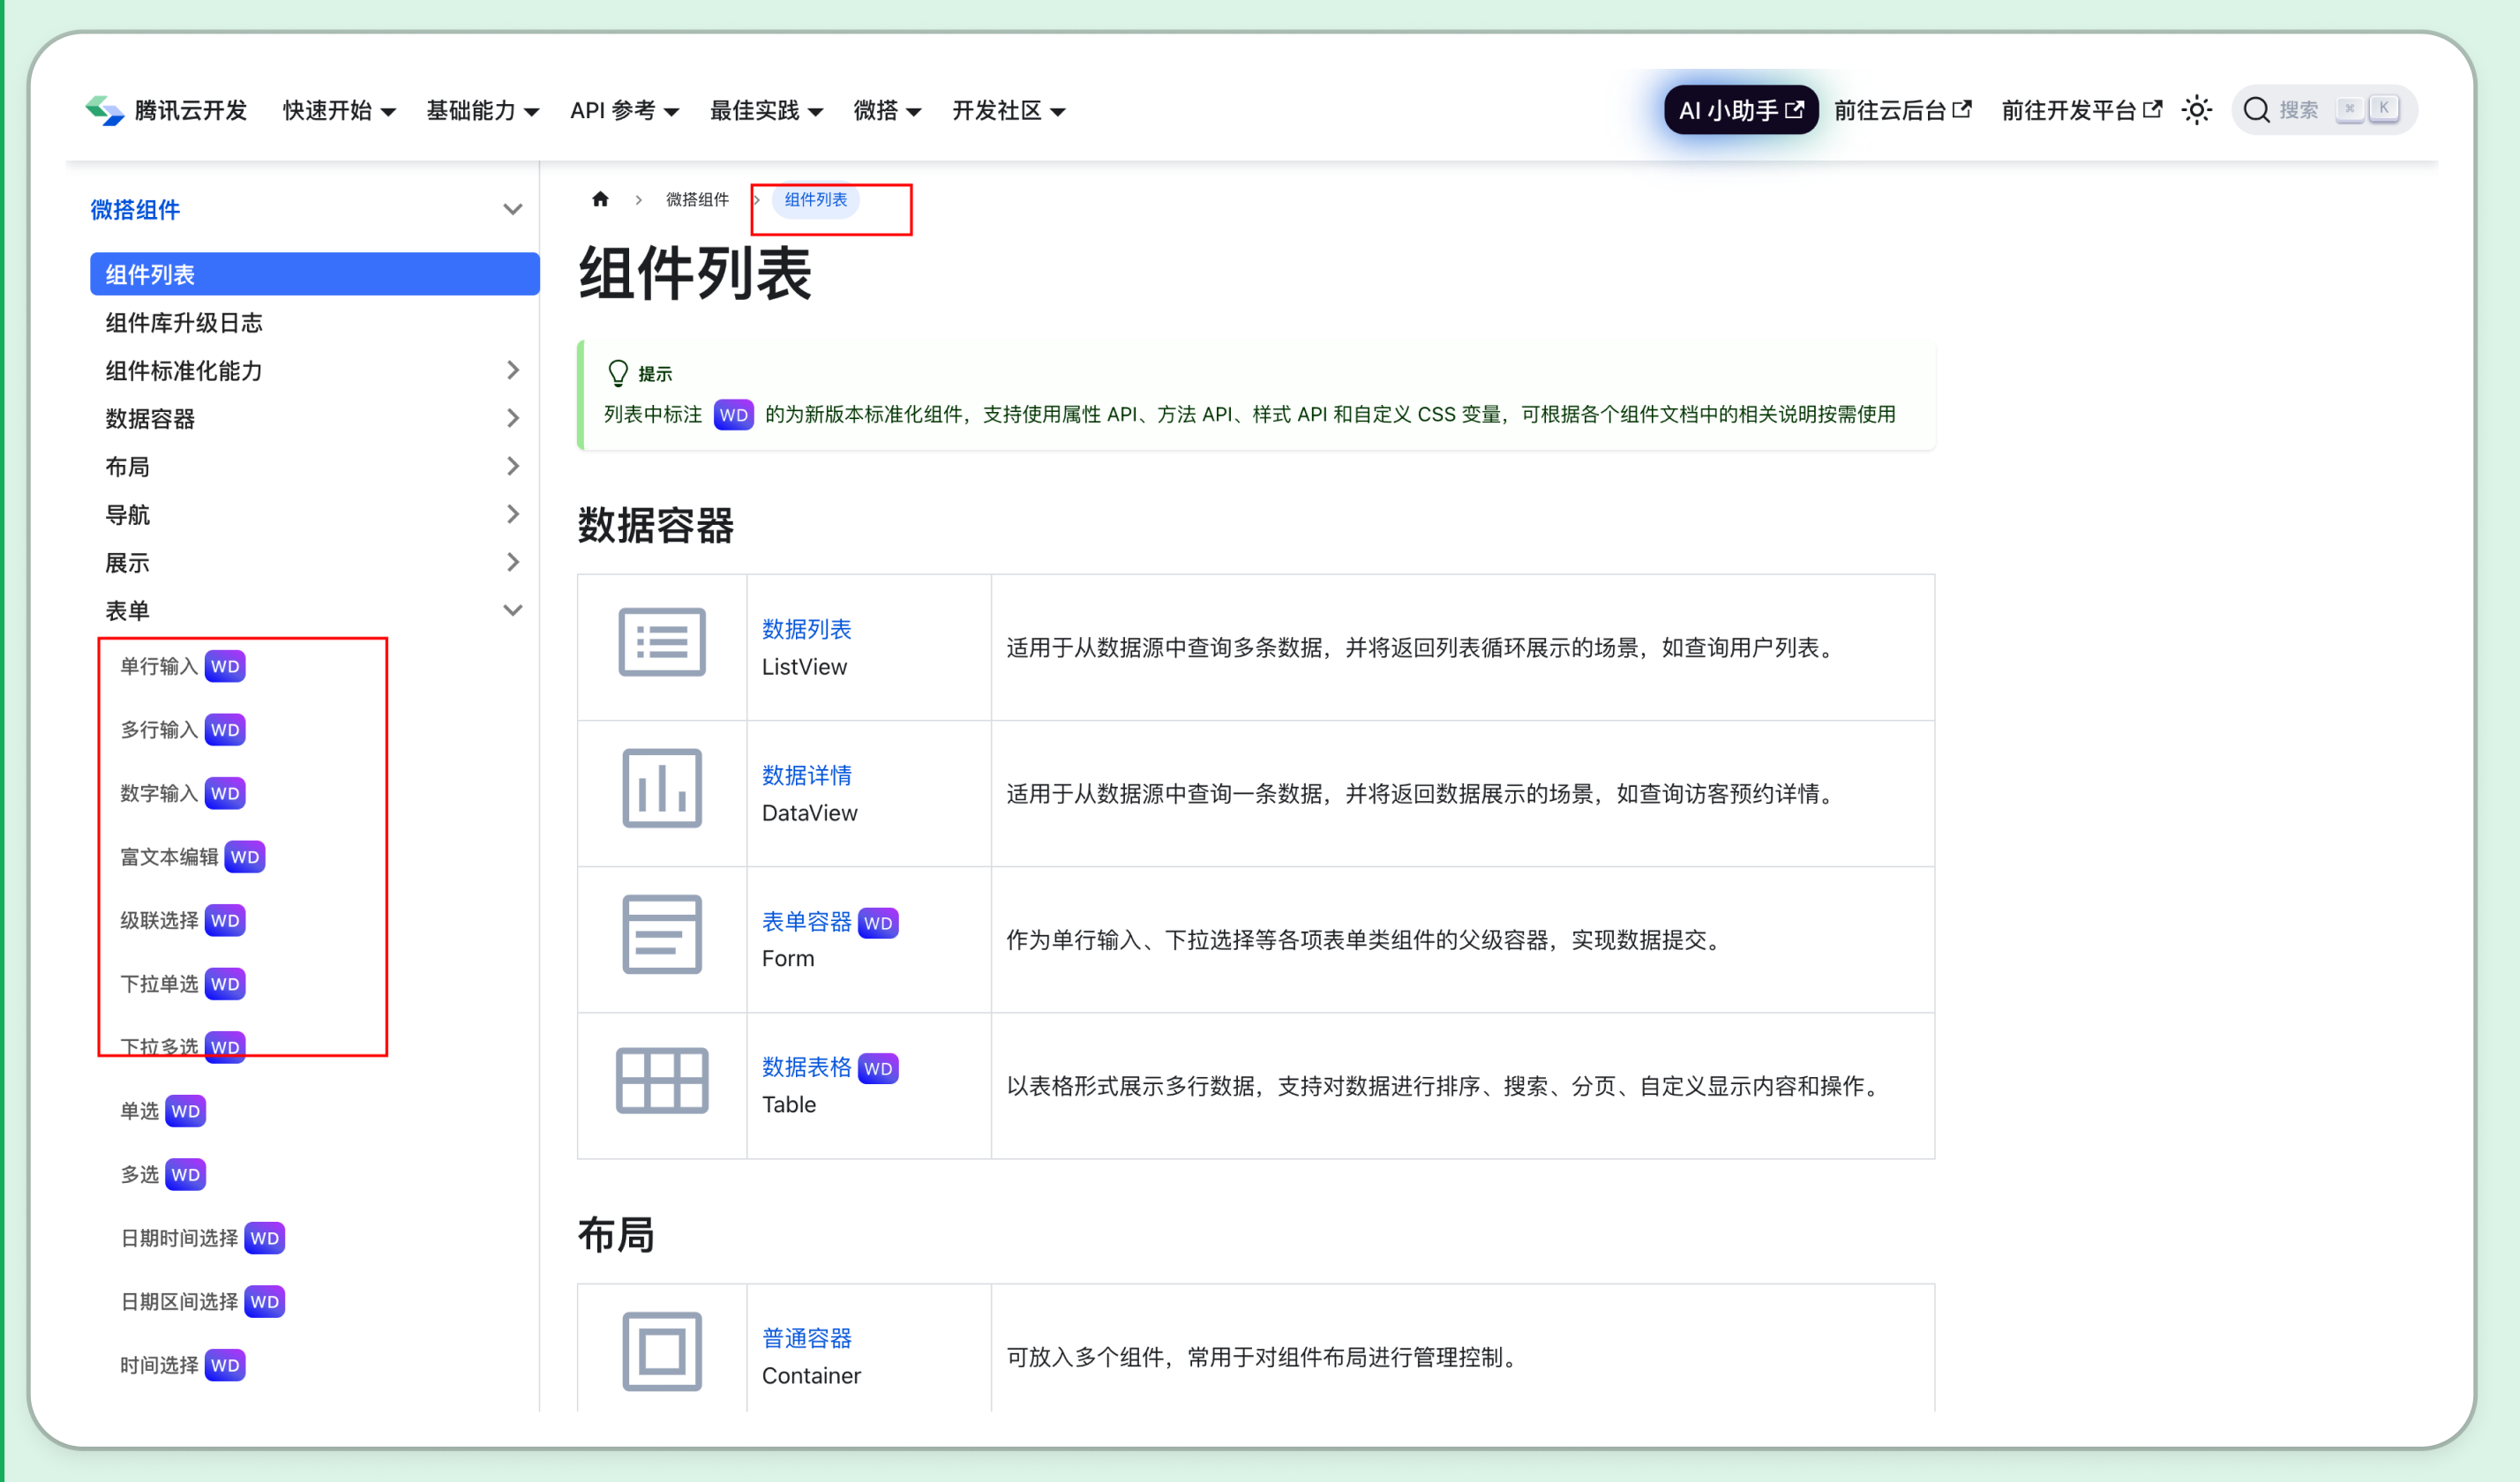The height and width of the screenshot is (1482, 2520).
Task: Open the 数据列表 component link
Action: coord(806,629)
